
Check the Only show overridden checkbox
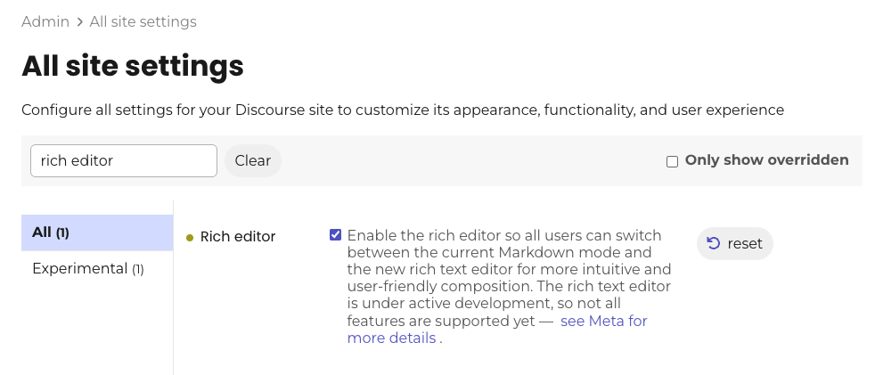(x=673, y=162)
